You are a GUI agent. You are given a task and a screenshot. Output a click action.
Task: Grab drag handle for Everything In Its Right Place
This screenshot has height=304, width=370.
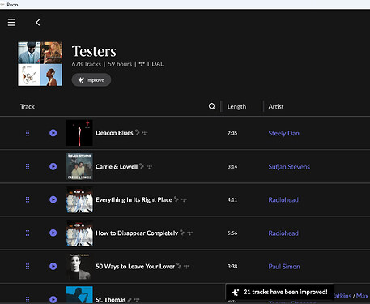(x=28, y=199)
